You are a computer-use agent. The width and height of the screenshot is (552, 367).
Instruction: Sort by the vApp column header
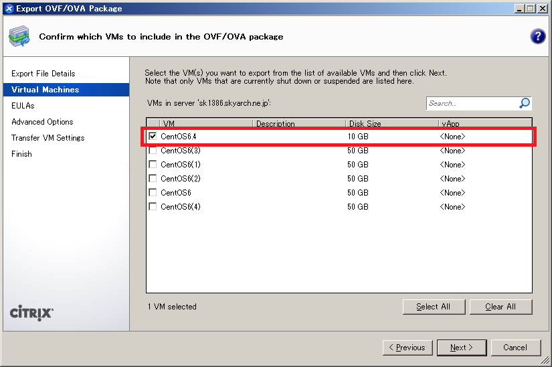485,124
